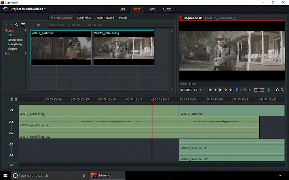
Task: Click the timeline overview strip
Action: click(x=152, y=165)
